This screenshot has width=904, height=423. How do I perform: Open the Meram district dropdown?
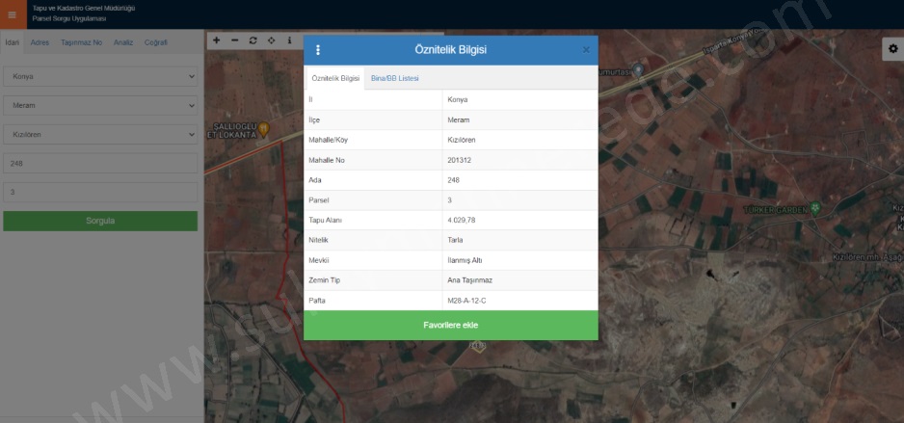click(100, 105)
